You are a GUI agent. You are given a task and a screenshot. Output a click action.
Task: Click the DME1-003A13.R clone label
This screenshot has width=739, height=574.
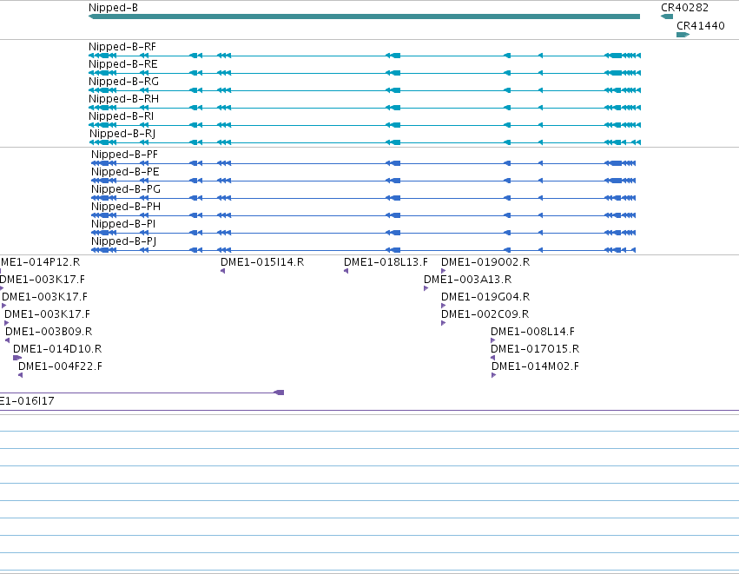[467, 280]
